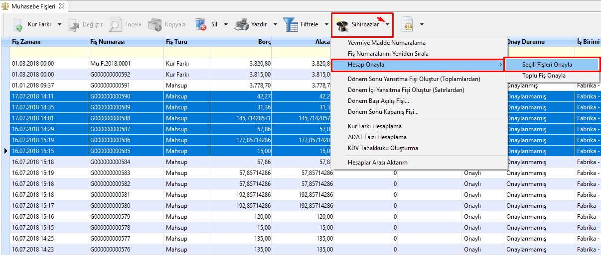This screenshot has width=601, height=256.
Task: Click the balance scale document icon
Action: 407,24
